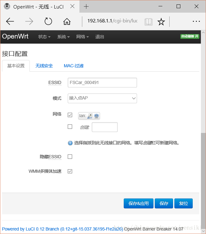Close the OpenWrt LuCI browser tab
Image resolution: width=206 pixels, height=234 pixels.
72,6
